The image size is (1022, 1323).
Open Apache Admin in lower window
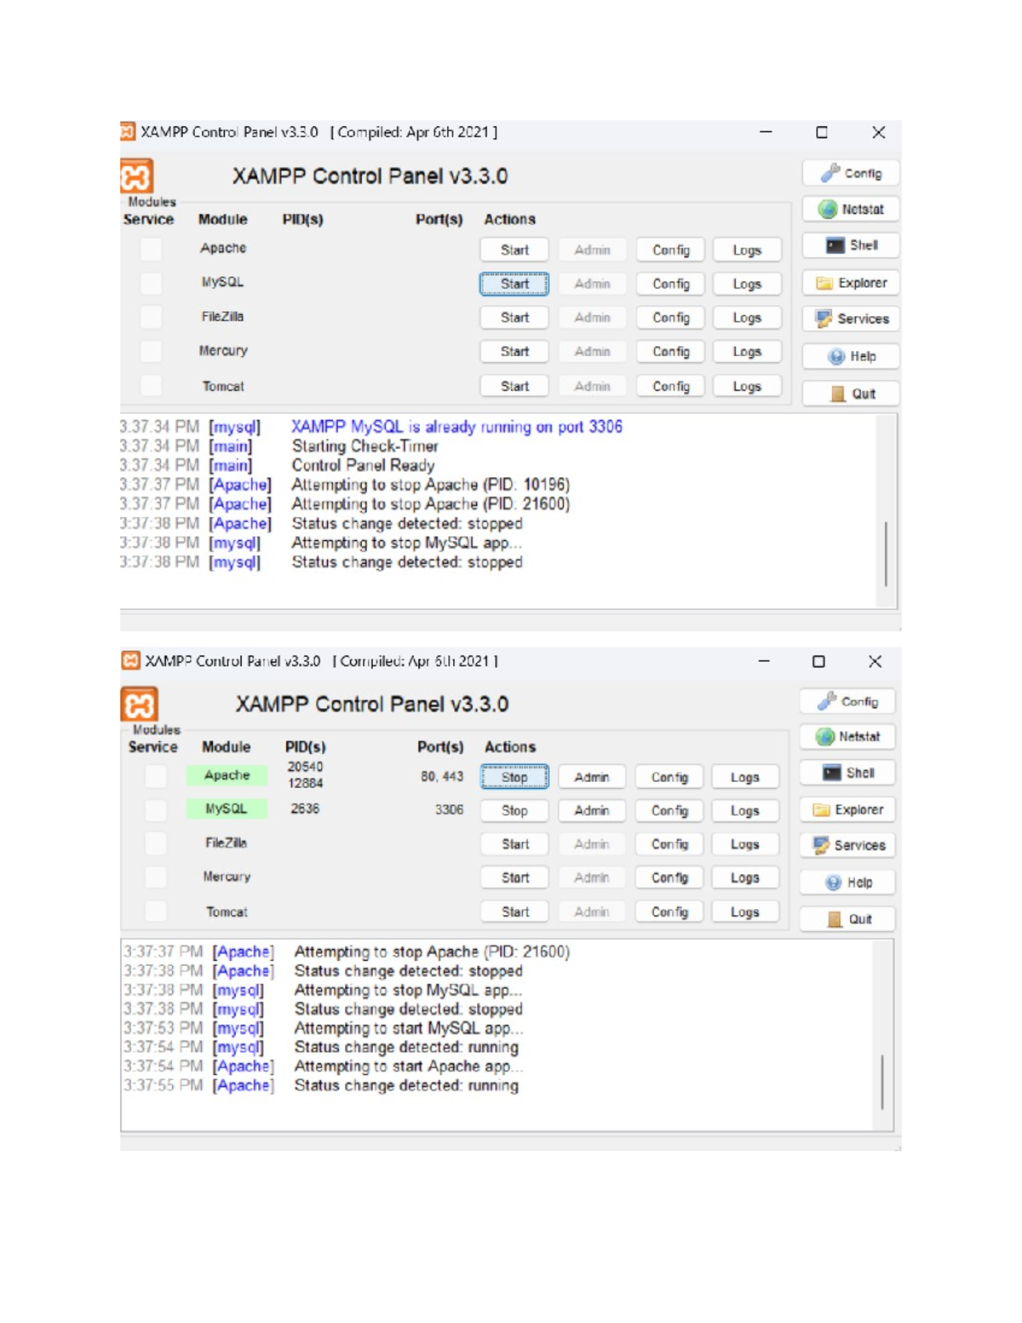[592, 777]
